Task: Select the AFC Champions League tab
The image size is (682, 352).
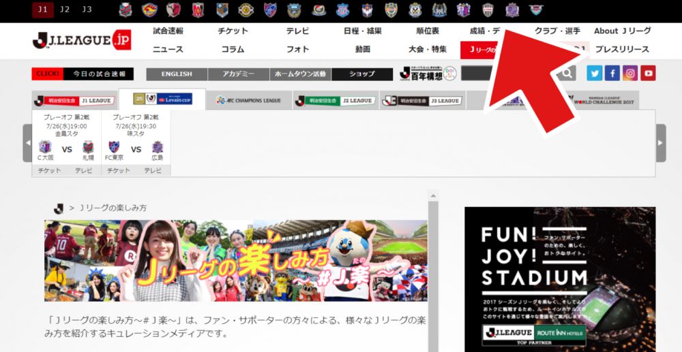Action: click(x=248, y=100)
